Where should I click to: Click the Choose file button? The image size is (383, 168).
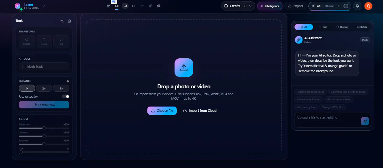162,111
